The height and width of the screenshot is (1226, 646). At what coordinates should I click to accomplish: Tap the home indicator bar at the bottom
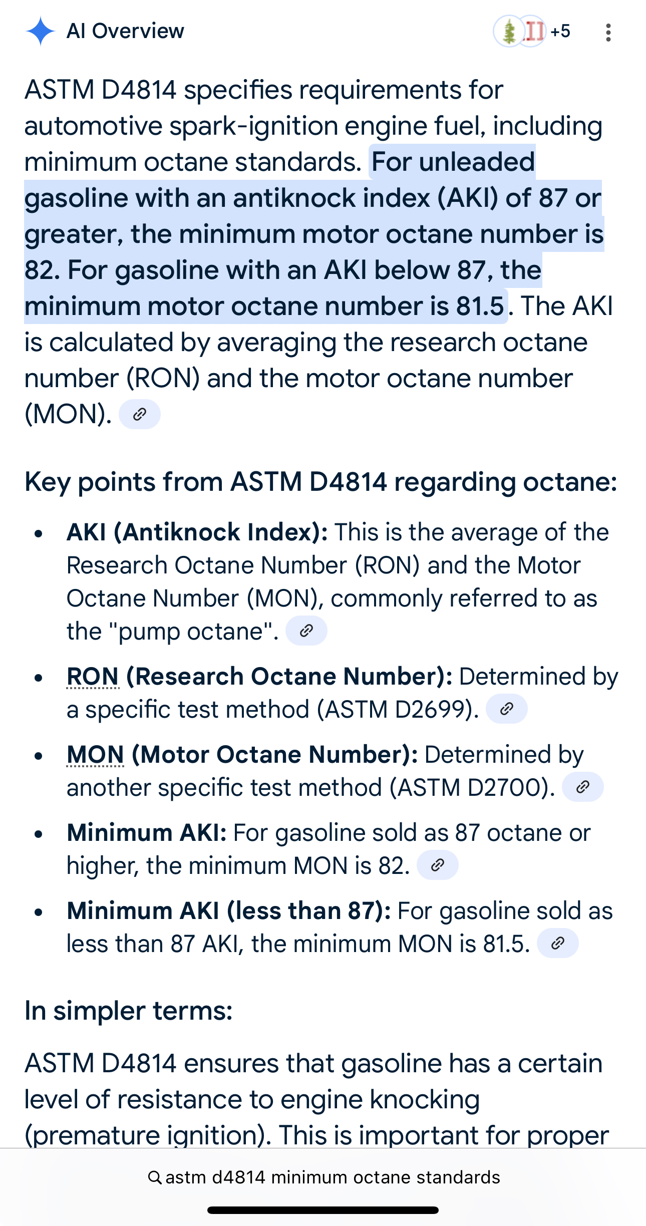pos(323,1210)
